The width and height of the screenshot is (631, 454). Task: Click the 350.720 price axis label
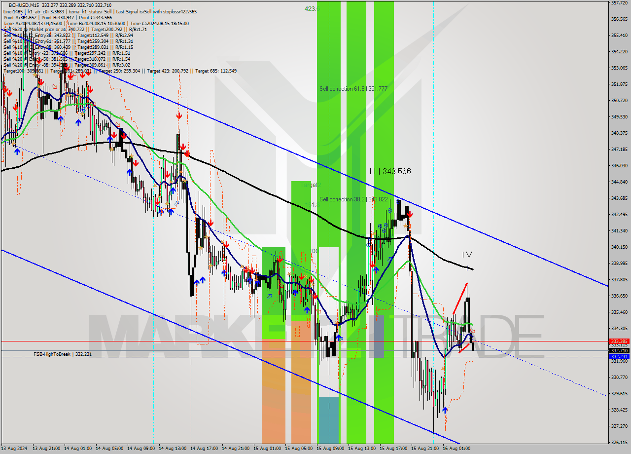619,101
